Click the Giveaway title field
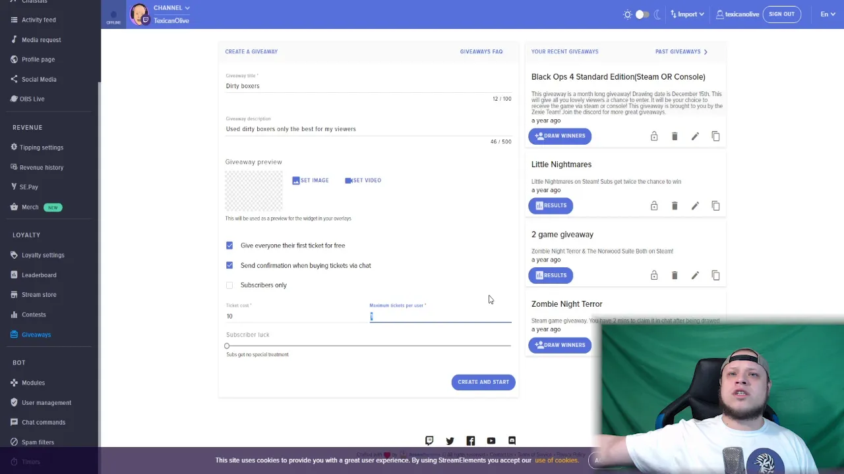Viewport: 844px width, 474px height. (369, 86)
